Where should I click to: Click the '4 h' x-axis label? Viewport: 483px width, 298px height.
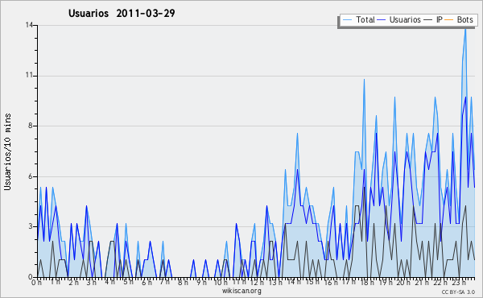(109, 282)
